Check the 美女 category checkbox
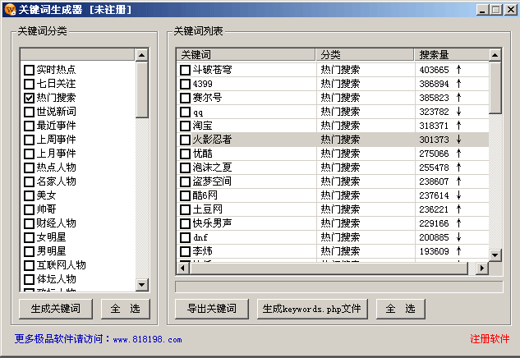This screenshot has height=358, width=520. pyautogui.click(x=30, y=195)
